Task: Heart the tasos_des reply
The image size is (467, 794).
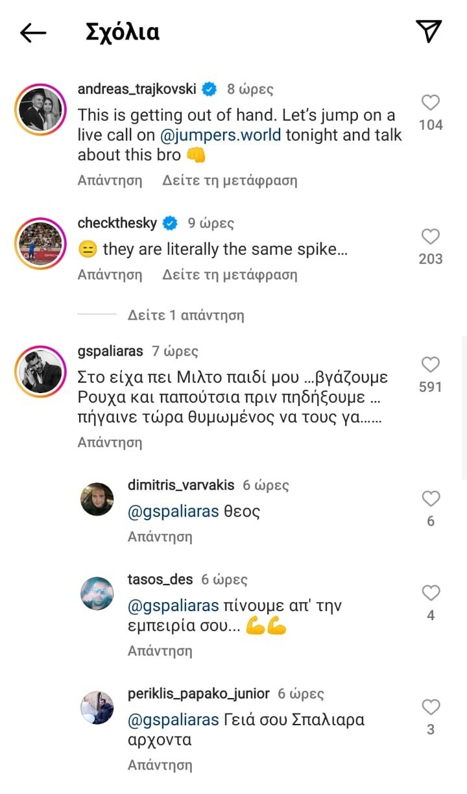Action: 431,593
